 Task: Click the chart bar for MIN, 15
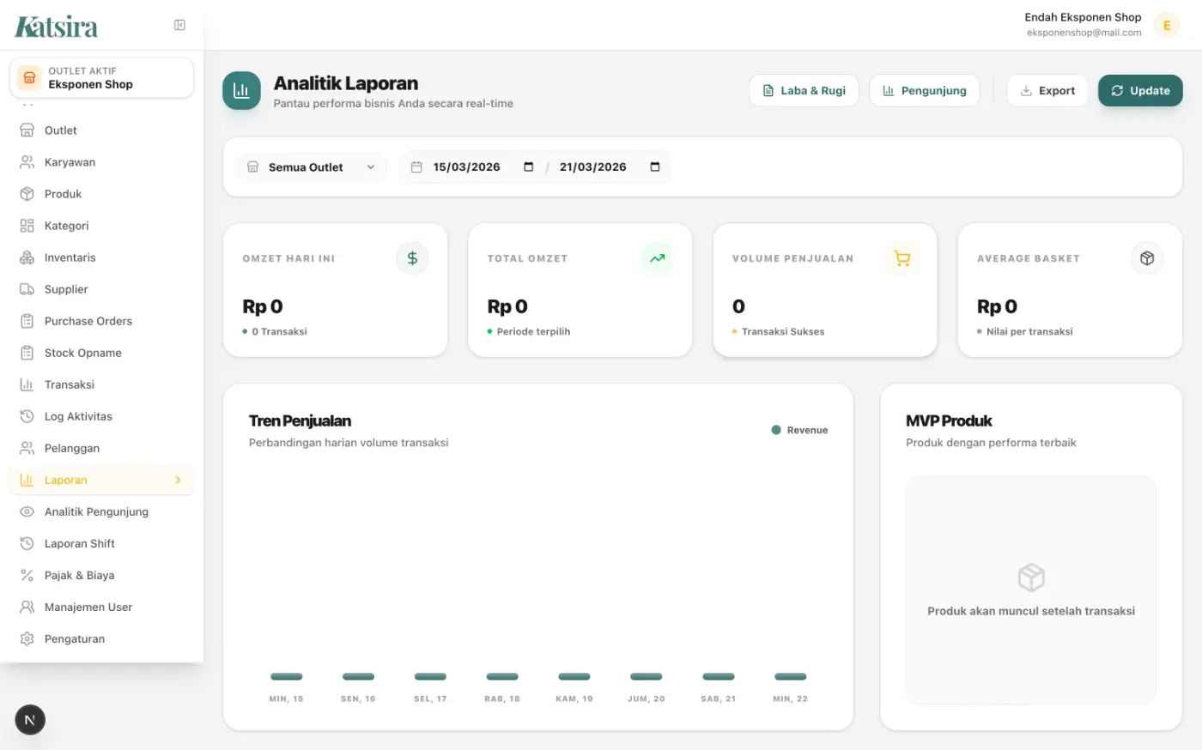click(x=286, y=676)
